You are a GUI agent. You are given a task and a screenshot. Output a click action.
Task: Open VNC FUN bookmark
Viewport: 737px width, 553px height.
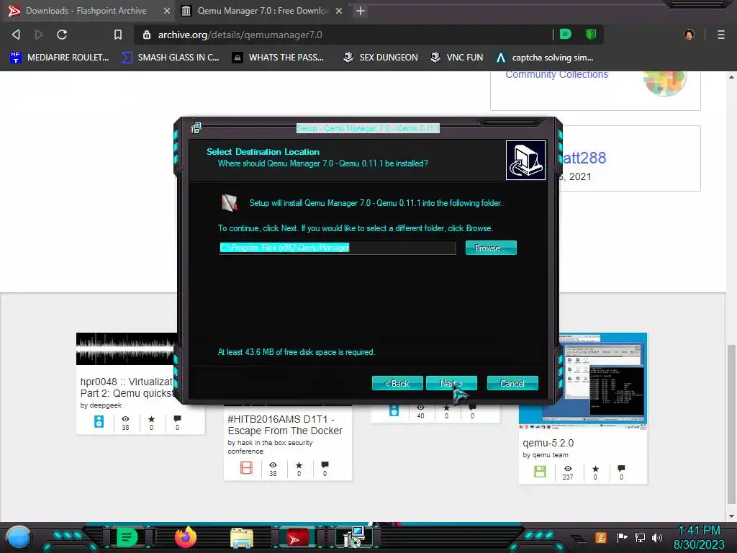tap(457, 58)
